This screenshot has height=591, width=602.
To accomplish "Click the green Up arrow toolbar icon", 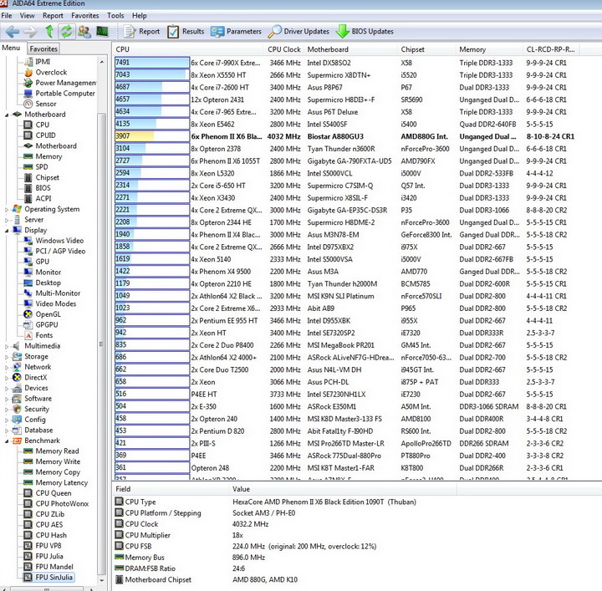I will click(49, 32).
